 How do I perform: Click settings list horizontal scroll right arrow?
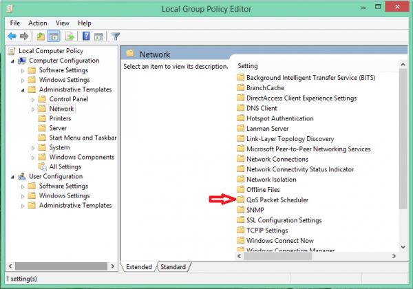click(394, 256)
